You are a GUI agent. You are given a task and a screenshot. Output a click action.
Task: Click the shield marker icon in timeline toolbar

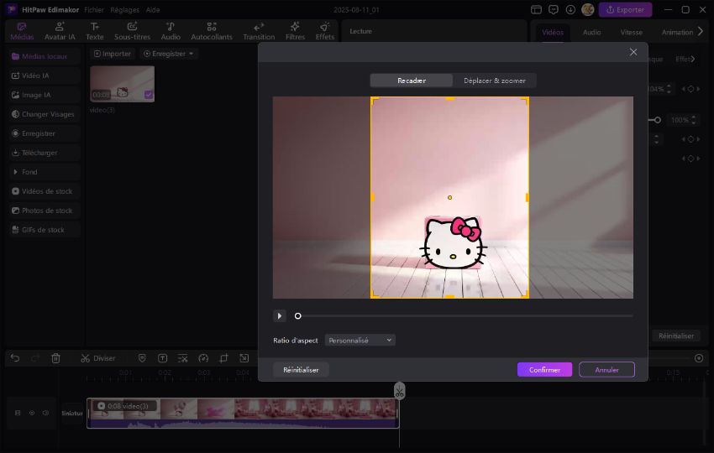pyautogui.click(x=142, y=358)
